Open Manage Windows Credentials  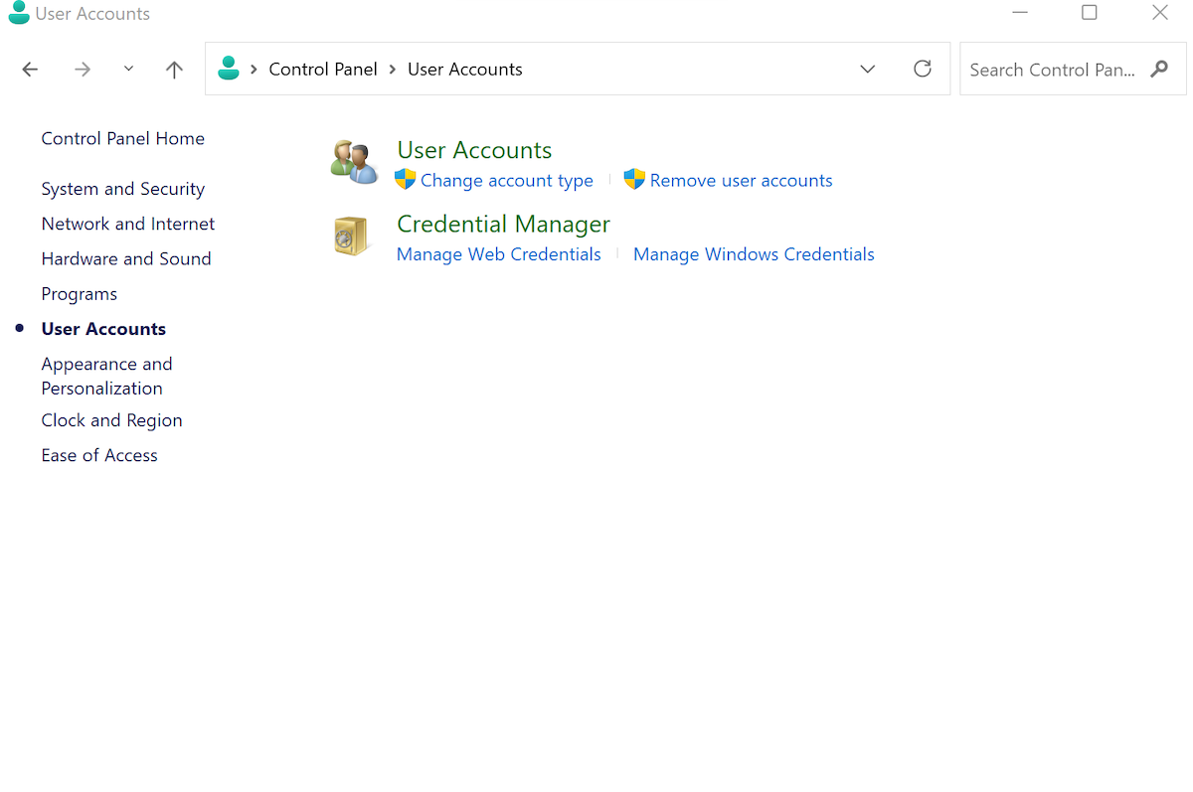[754, 254]
